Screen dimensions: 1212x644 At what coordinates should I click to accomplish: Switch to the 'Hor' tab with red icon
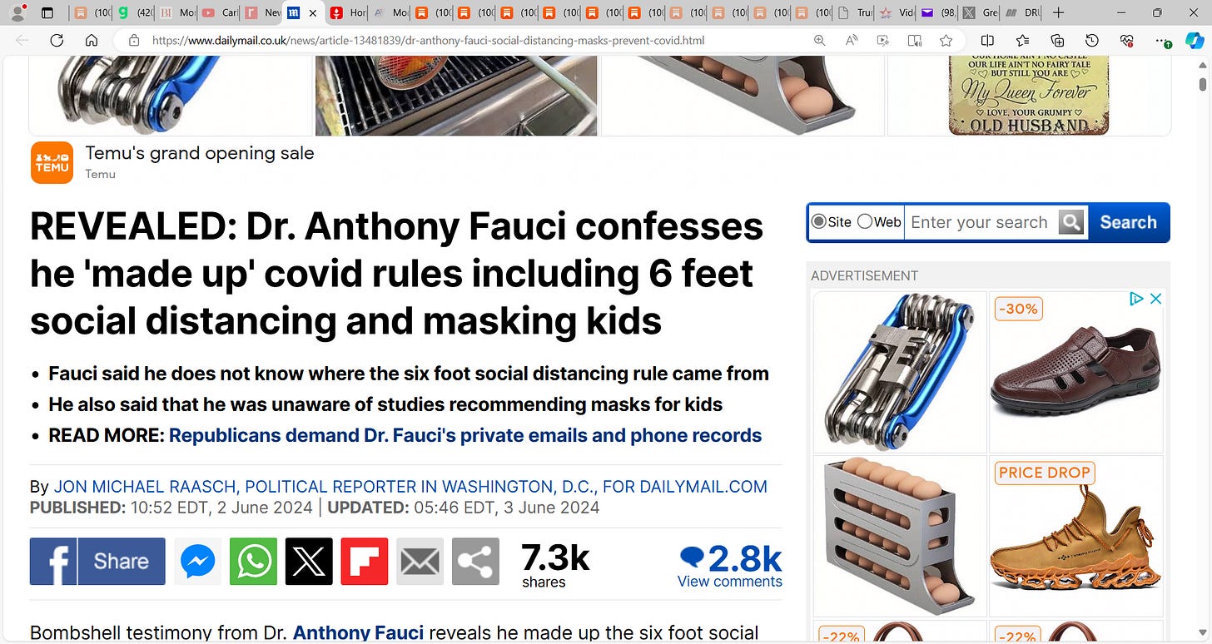[348, 13]
